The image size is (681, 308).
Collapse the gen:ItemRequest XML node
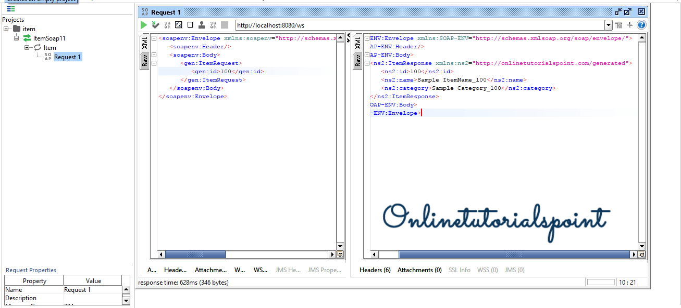[x=154, y=63]
